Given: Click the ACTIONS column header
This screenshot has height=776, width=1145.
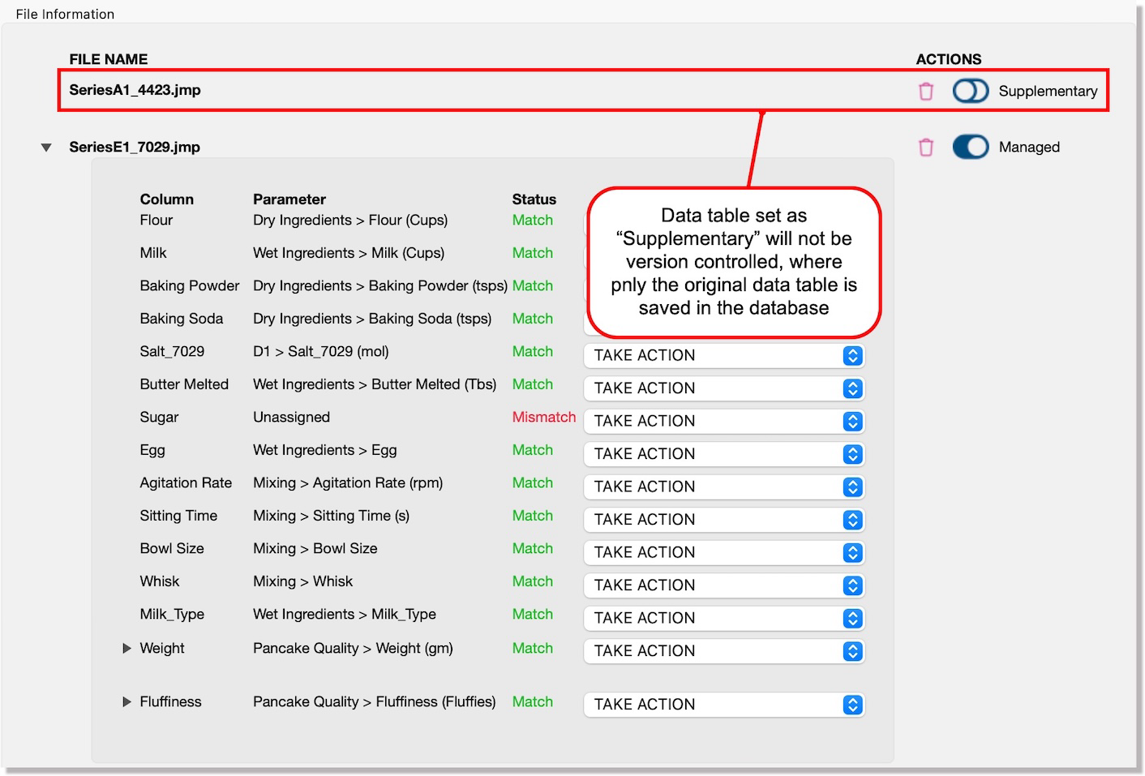Looking at the screenshot, I should 947,58.
